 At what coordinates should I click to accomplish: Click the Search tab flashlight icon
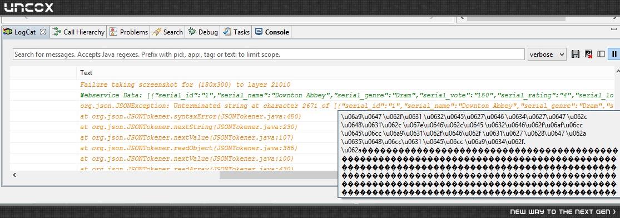(157, 32)
